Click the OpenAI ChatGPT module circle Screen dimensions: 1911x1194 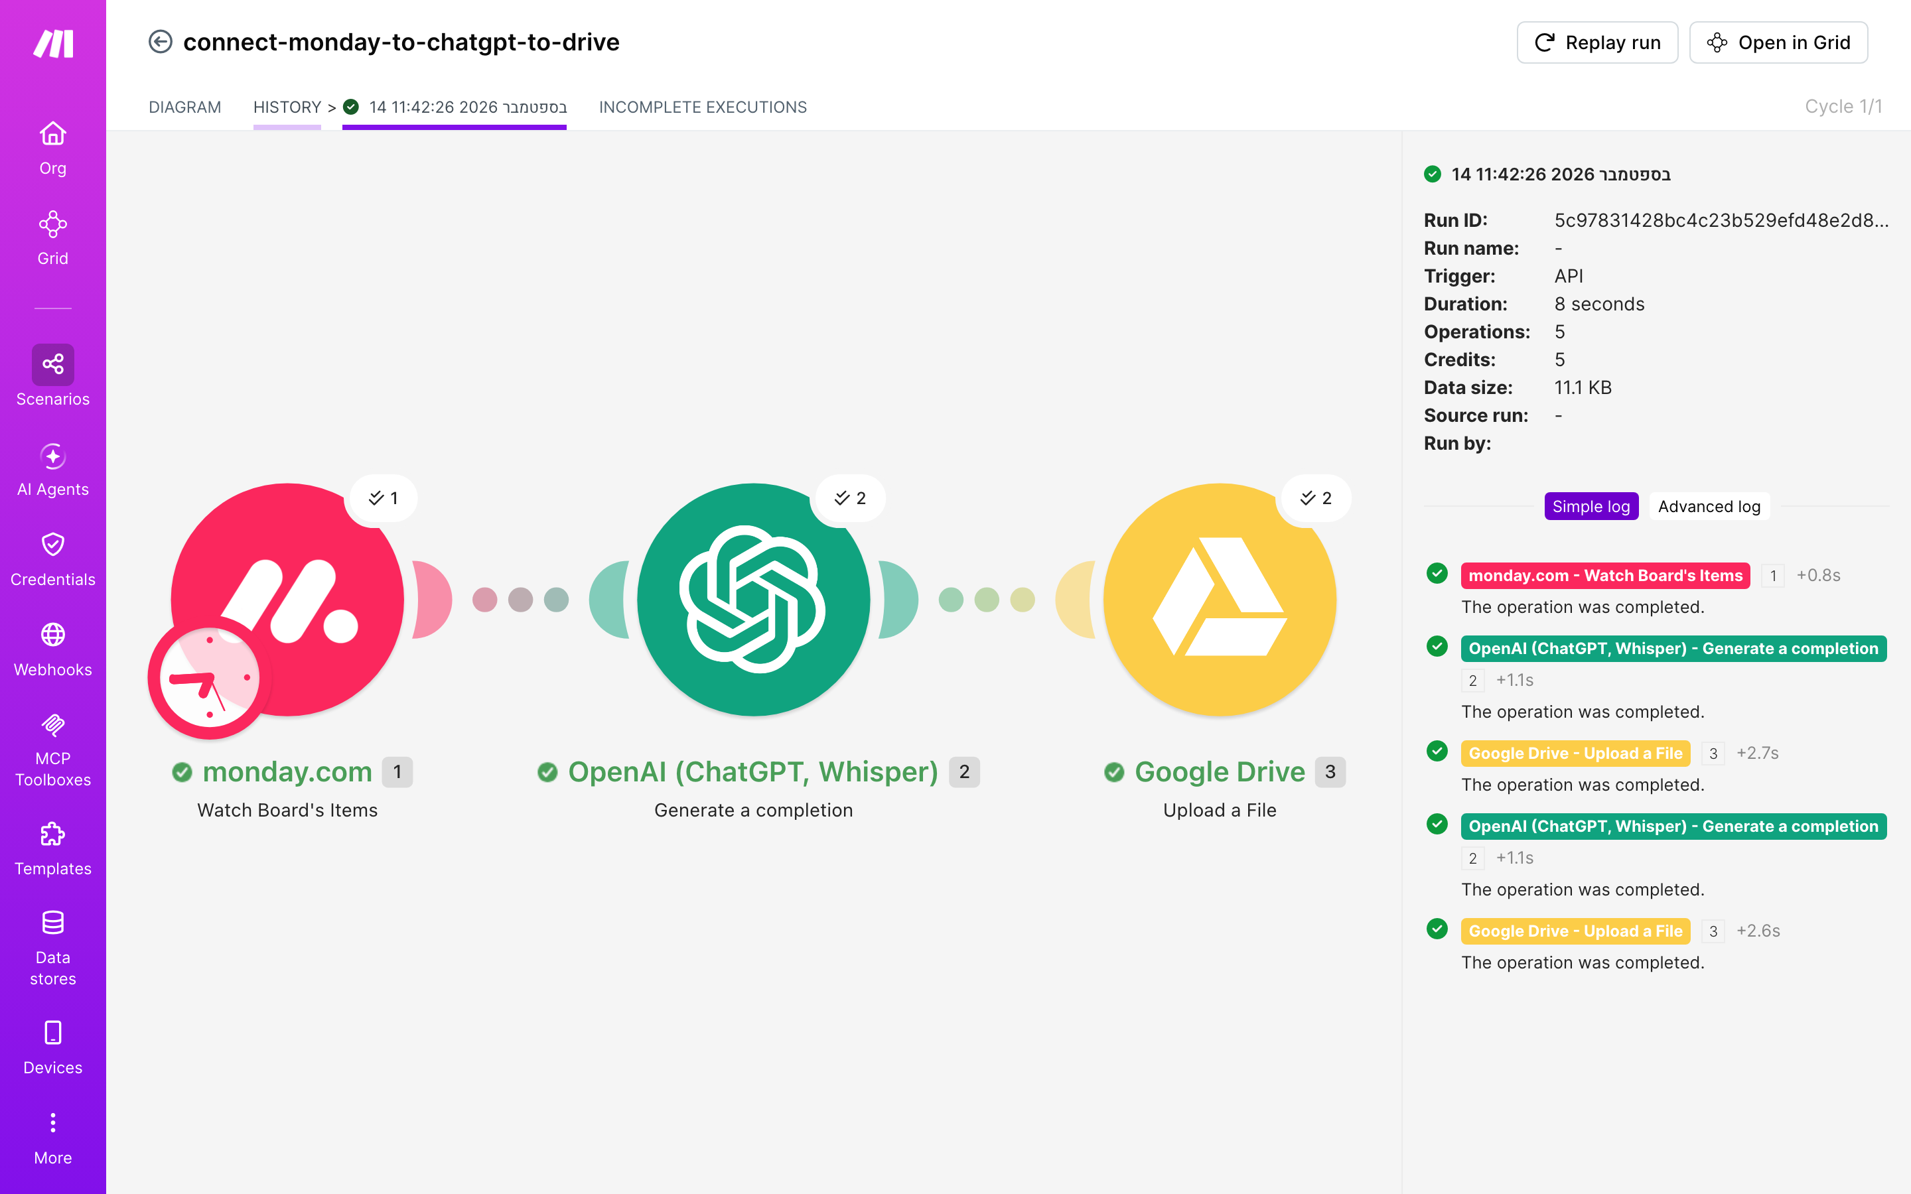click(753, 600)
